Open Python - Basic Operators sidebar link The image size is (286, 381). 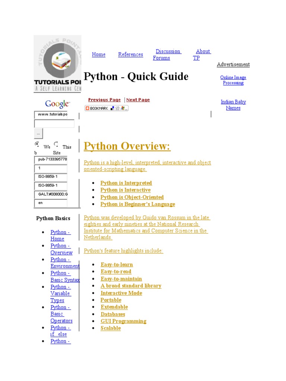[61, 314]
